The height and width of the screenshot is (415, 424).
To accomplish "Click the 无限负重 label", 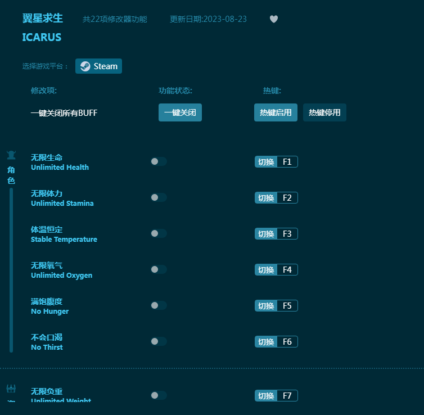I will tap(47, 391).
